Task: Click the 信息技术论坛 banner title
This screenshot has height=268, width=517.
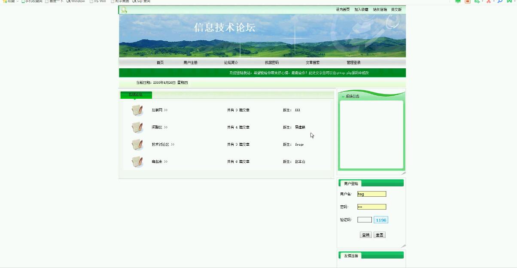Action: (225, 27)
